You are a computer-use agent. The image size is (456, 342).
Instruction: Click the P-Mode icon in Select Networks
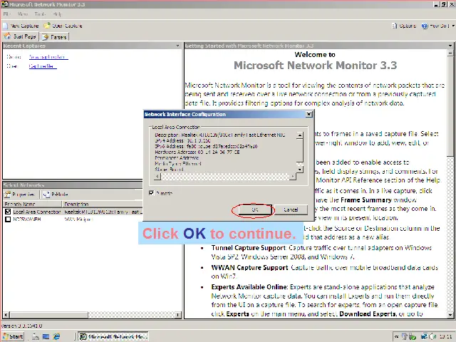point(46,195)
